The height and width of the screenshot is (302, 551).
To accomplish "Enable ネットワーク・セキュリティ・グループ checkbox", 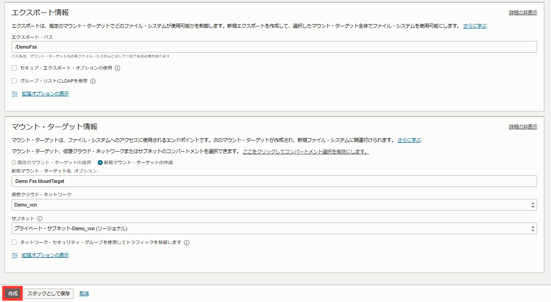I will pyautogui.click(x=14, y=242).
